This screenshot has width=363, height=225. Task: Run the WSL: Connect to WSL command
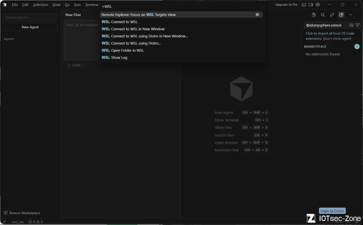click(x=181, y=22)
